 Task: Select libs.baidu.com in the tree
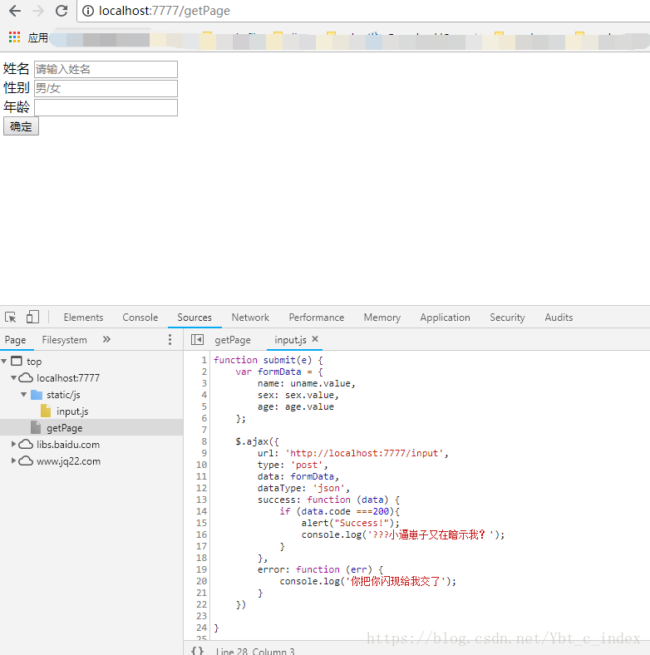pos(68,445)
